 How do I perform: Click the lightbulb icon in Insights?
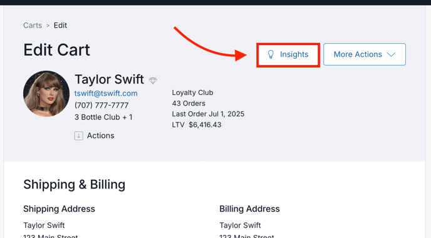(x=271, y=54)
